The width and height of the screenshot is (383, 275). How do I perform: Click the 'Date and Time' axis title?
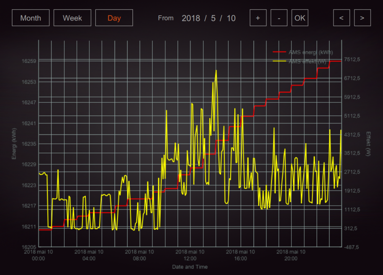190,267
